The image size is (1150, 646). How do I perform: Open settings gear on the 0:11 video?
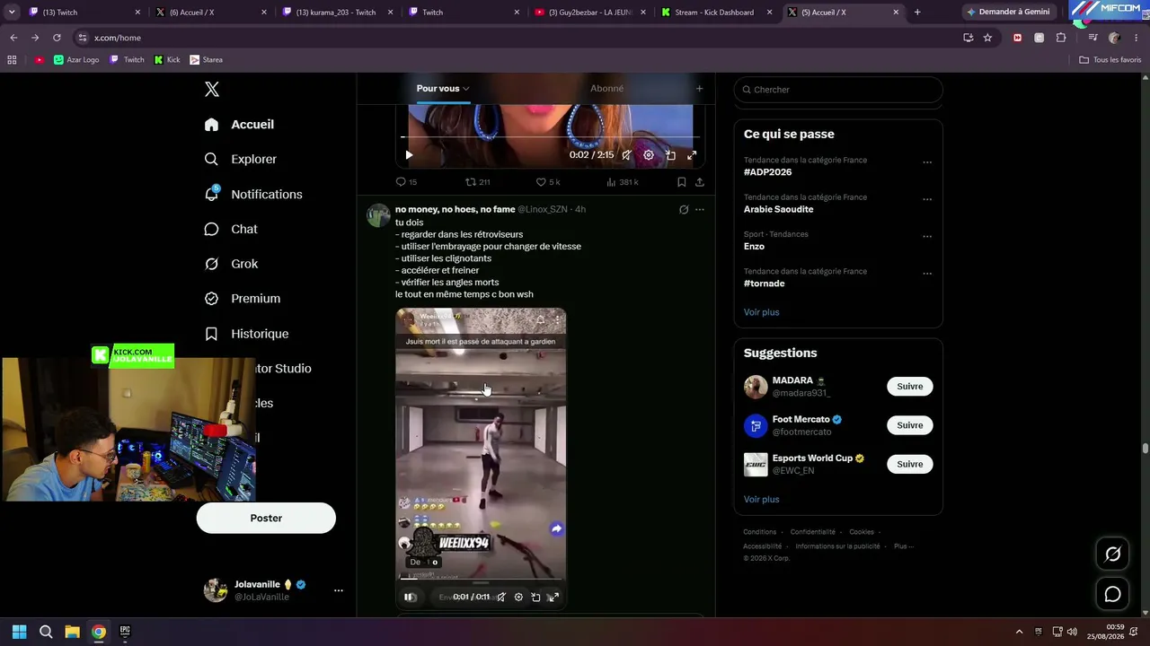point(518,598)
